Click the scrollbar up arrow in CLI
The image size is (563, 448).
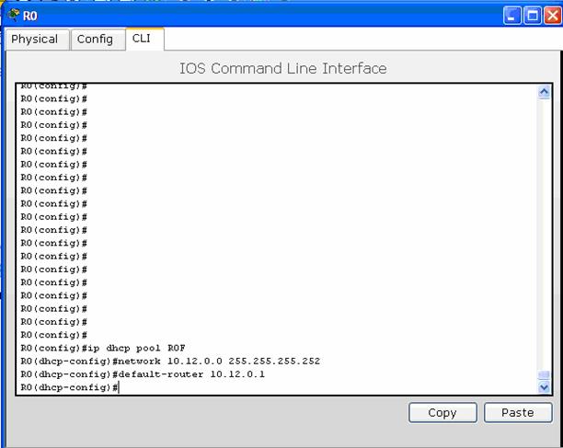(543, 92)
